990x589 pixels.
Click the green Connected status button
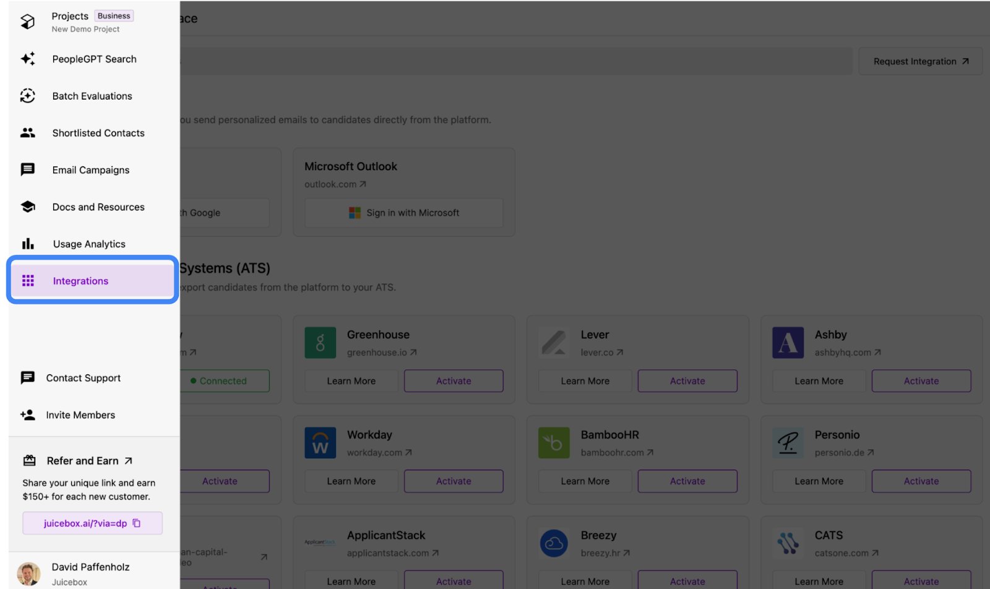click(224, 381)
